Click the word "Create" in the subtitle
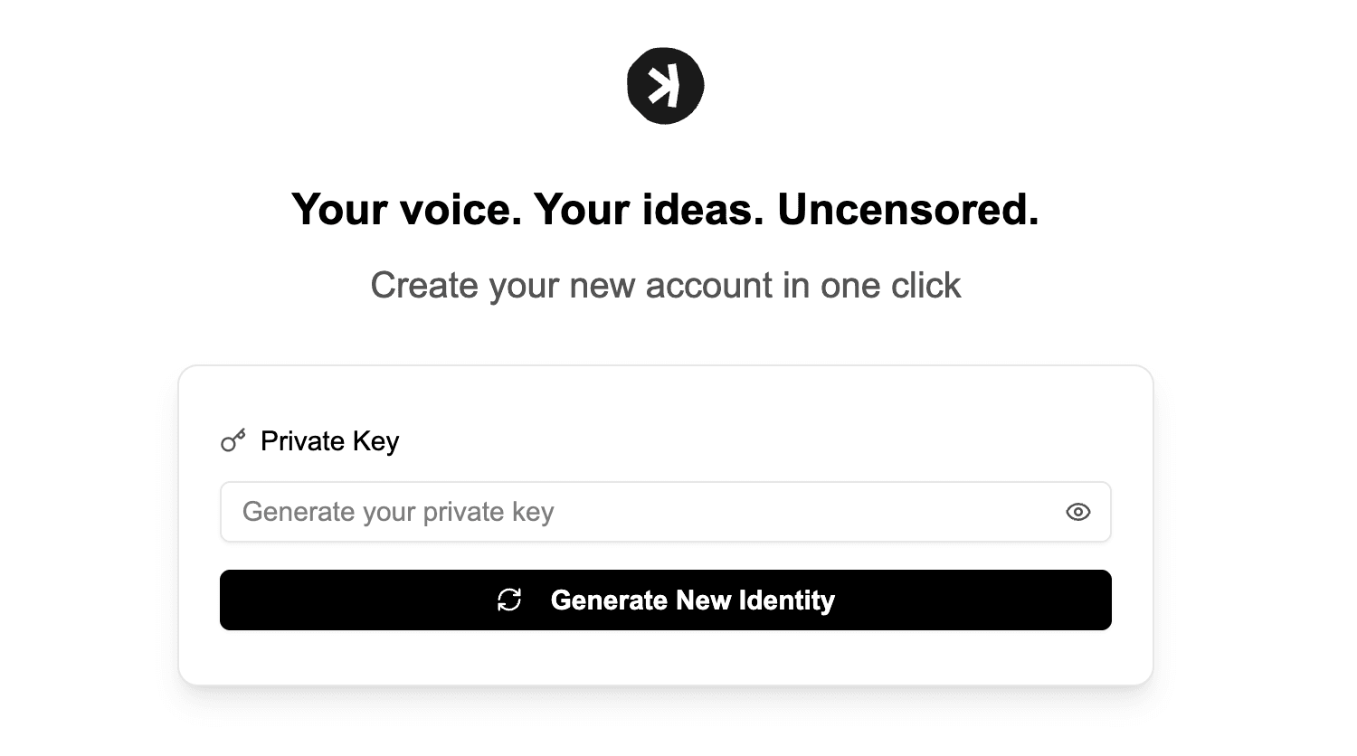The height and width of the screenshot is (756, 1357). [x=425, y=286]
